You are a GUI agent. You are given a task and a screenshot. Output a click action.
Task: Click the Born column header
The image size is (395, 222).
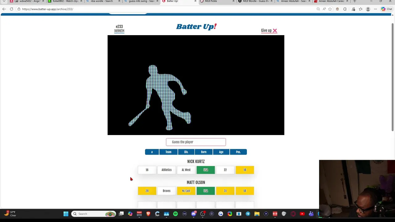(204, 152)
